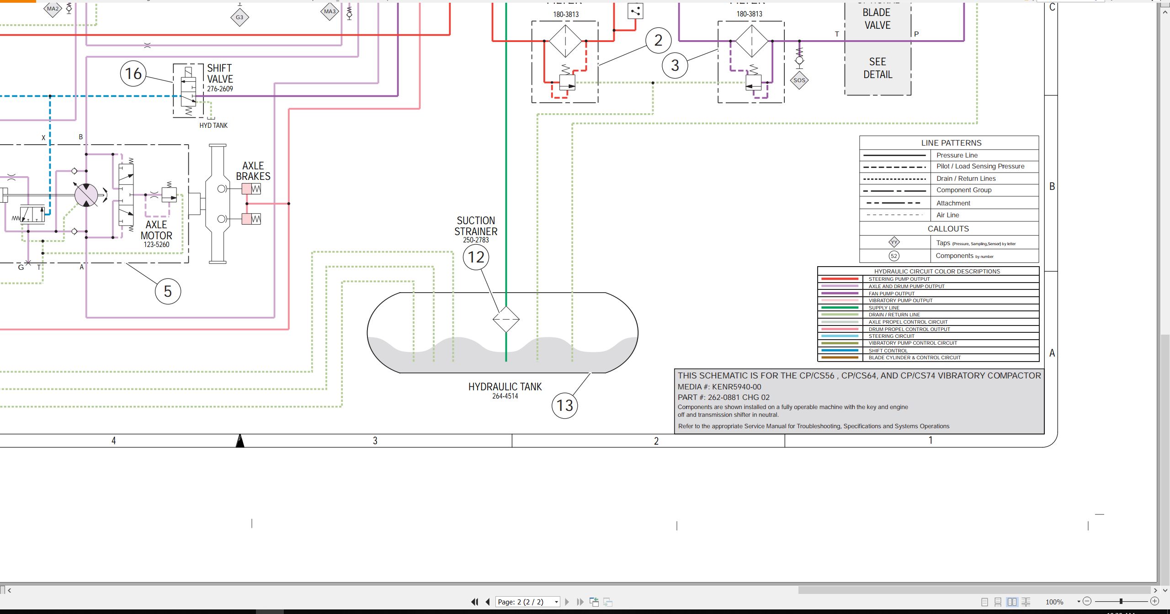Click the next view navigation icon

[x=608, y=602]
